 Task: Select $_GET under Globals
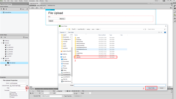pyautogui.click(x=9, y=45)
